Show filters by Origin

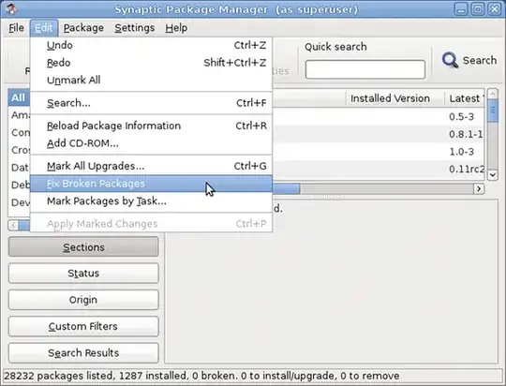click(x=83, y=300)
